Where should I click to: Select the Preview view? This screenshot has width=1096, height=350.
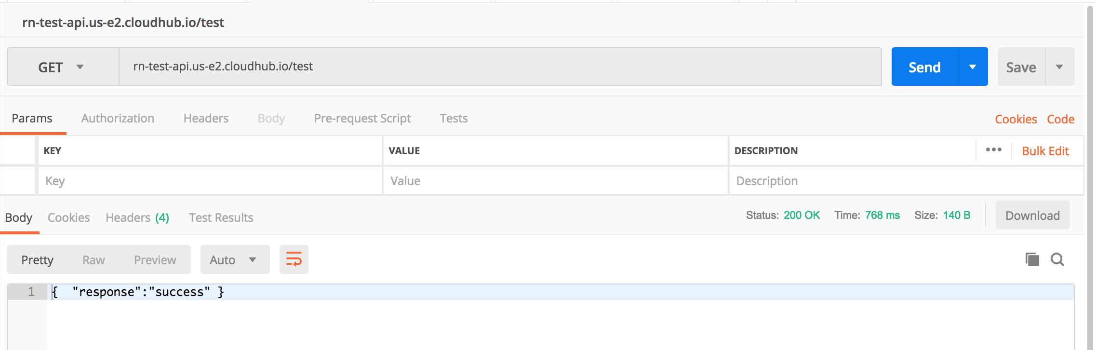(155, 260)
